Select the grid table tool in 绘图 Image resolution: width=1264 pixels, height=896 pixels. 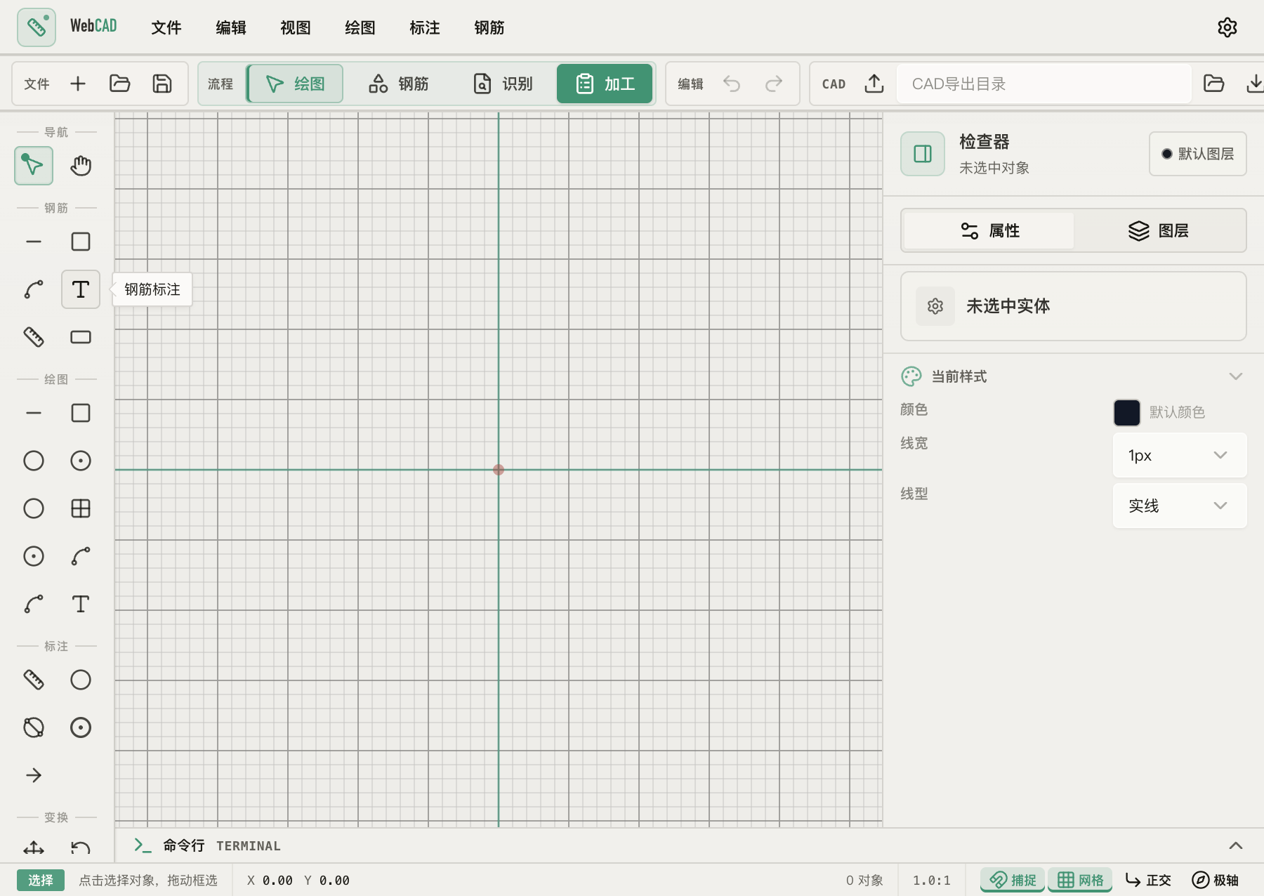point(81,508)
